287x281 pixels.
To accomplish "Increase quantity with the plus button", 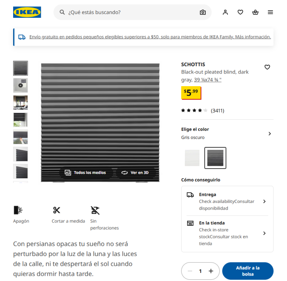I will (211, 271).
